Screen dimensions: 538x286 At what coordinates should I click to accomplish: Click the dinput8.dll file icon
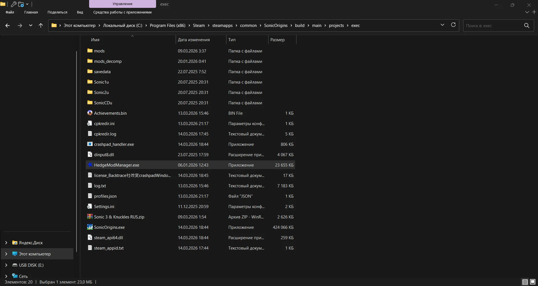click(x=90, y=154)
